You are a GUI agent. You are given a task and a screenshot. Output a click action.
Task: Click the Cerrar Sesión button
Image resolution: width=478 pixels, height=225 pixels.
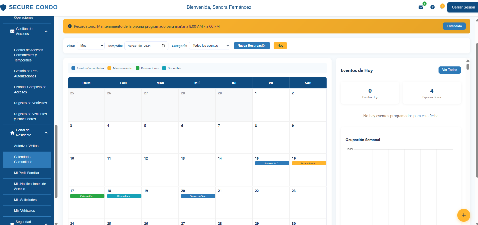463,7
